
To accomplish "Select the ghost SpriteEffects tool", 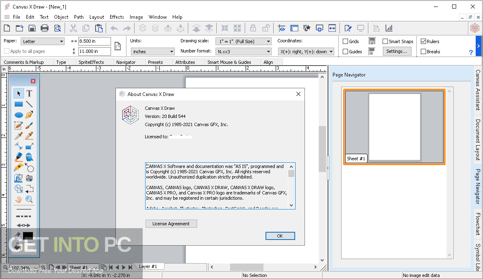I will [x=29, y=157].
